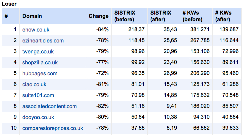Click the SISTRIX (before) column header
The width and height of the screenshot is (244, 135).
pos(125,16)
